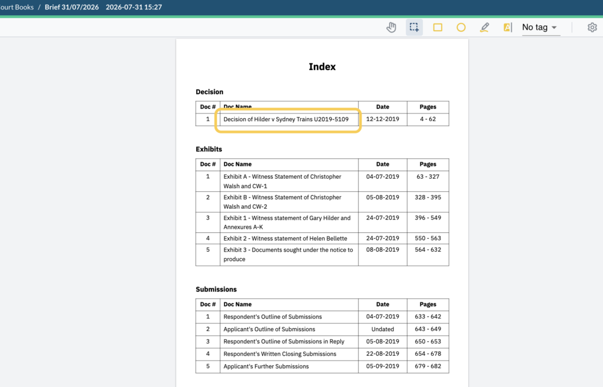Click the No tag dropdown arrow
This screenshot has height=387, width=603.
click(554, 28)
